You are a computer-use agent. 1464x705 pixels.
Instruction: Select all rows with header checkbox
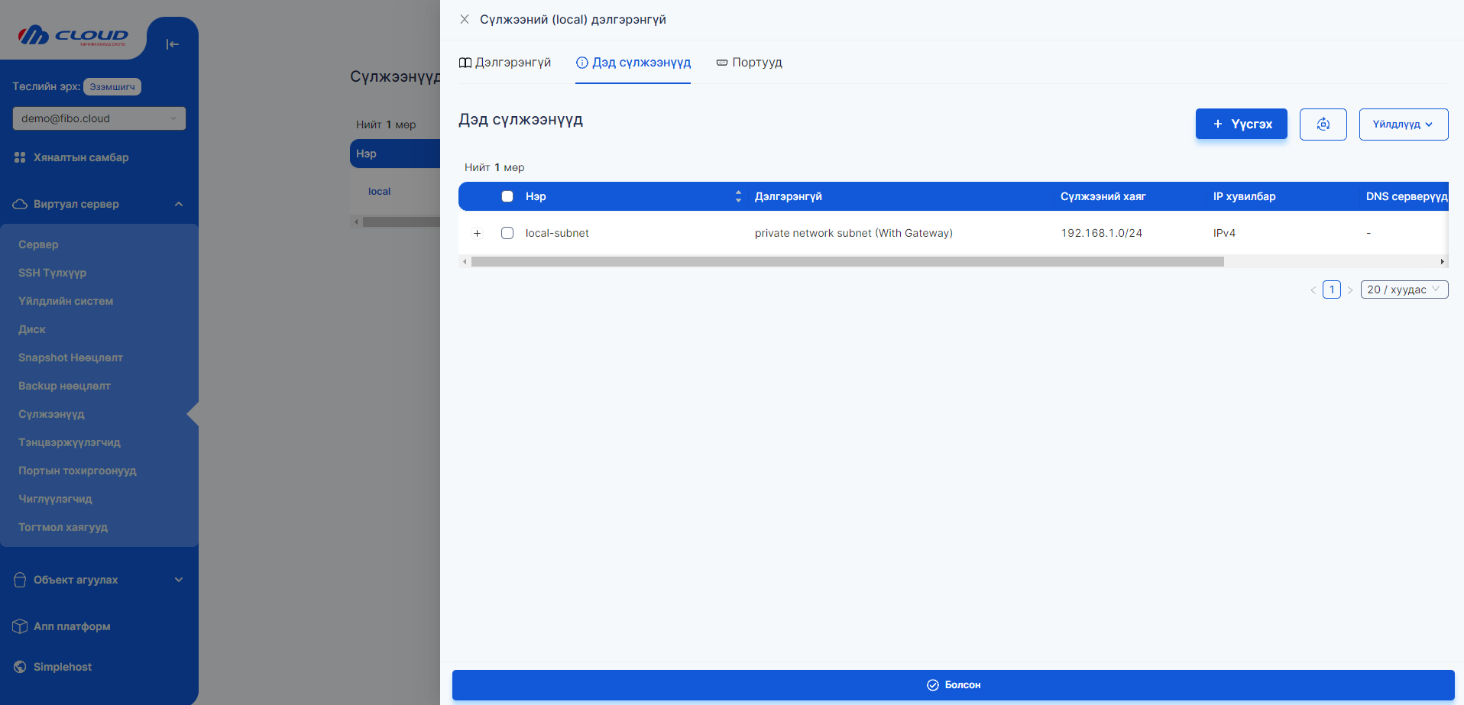(x=507, y=196)
